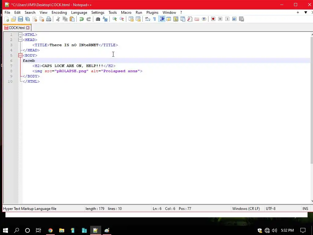Click the Zoom Out toolbar icon
This screenshot has width=313, height=235.
[121, 19]
